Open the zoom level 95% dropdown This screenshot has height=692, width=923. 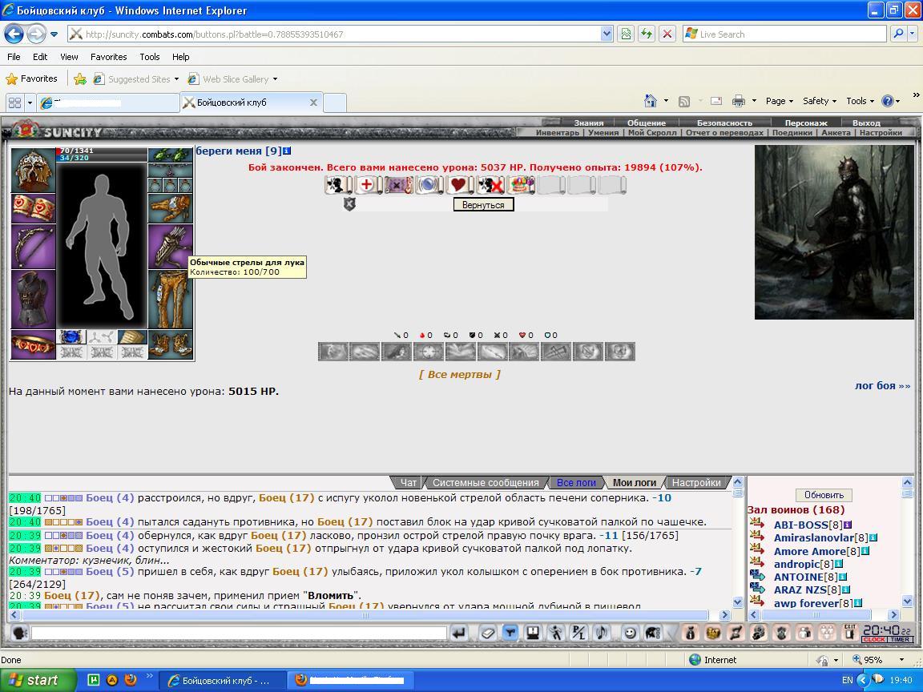tap(901, 660)
